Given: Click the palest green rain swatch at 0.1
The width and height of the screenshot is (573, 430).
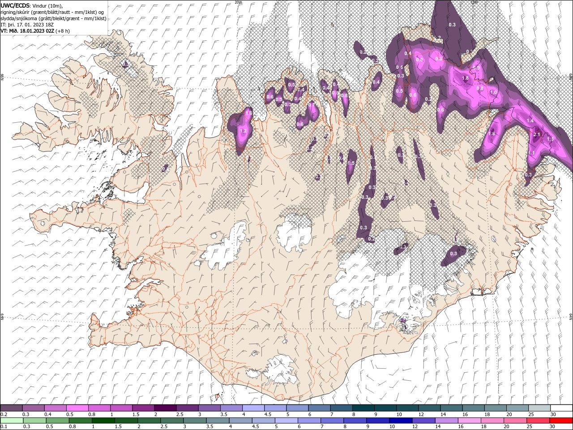Looking at the screenshot, I should click(x=12, y=421).
